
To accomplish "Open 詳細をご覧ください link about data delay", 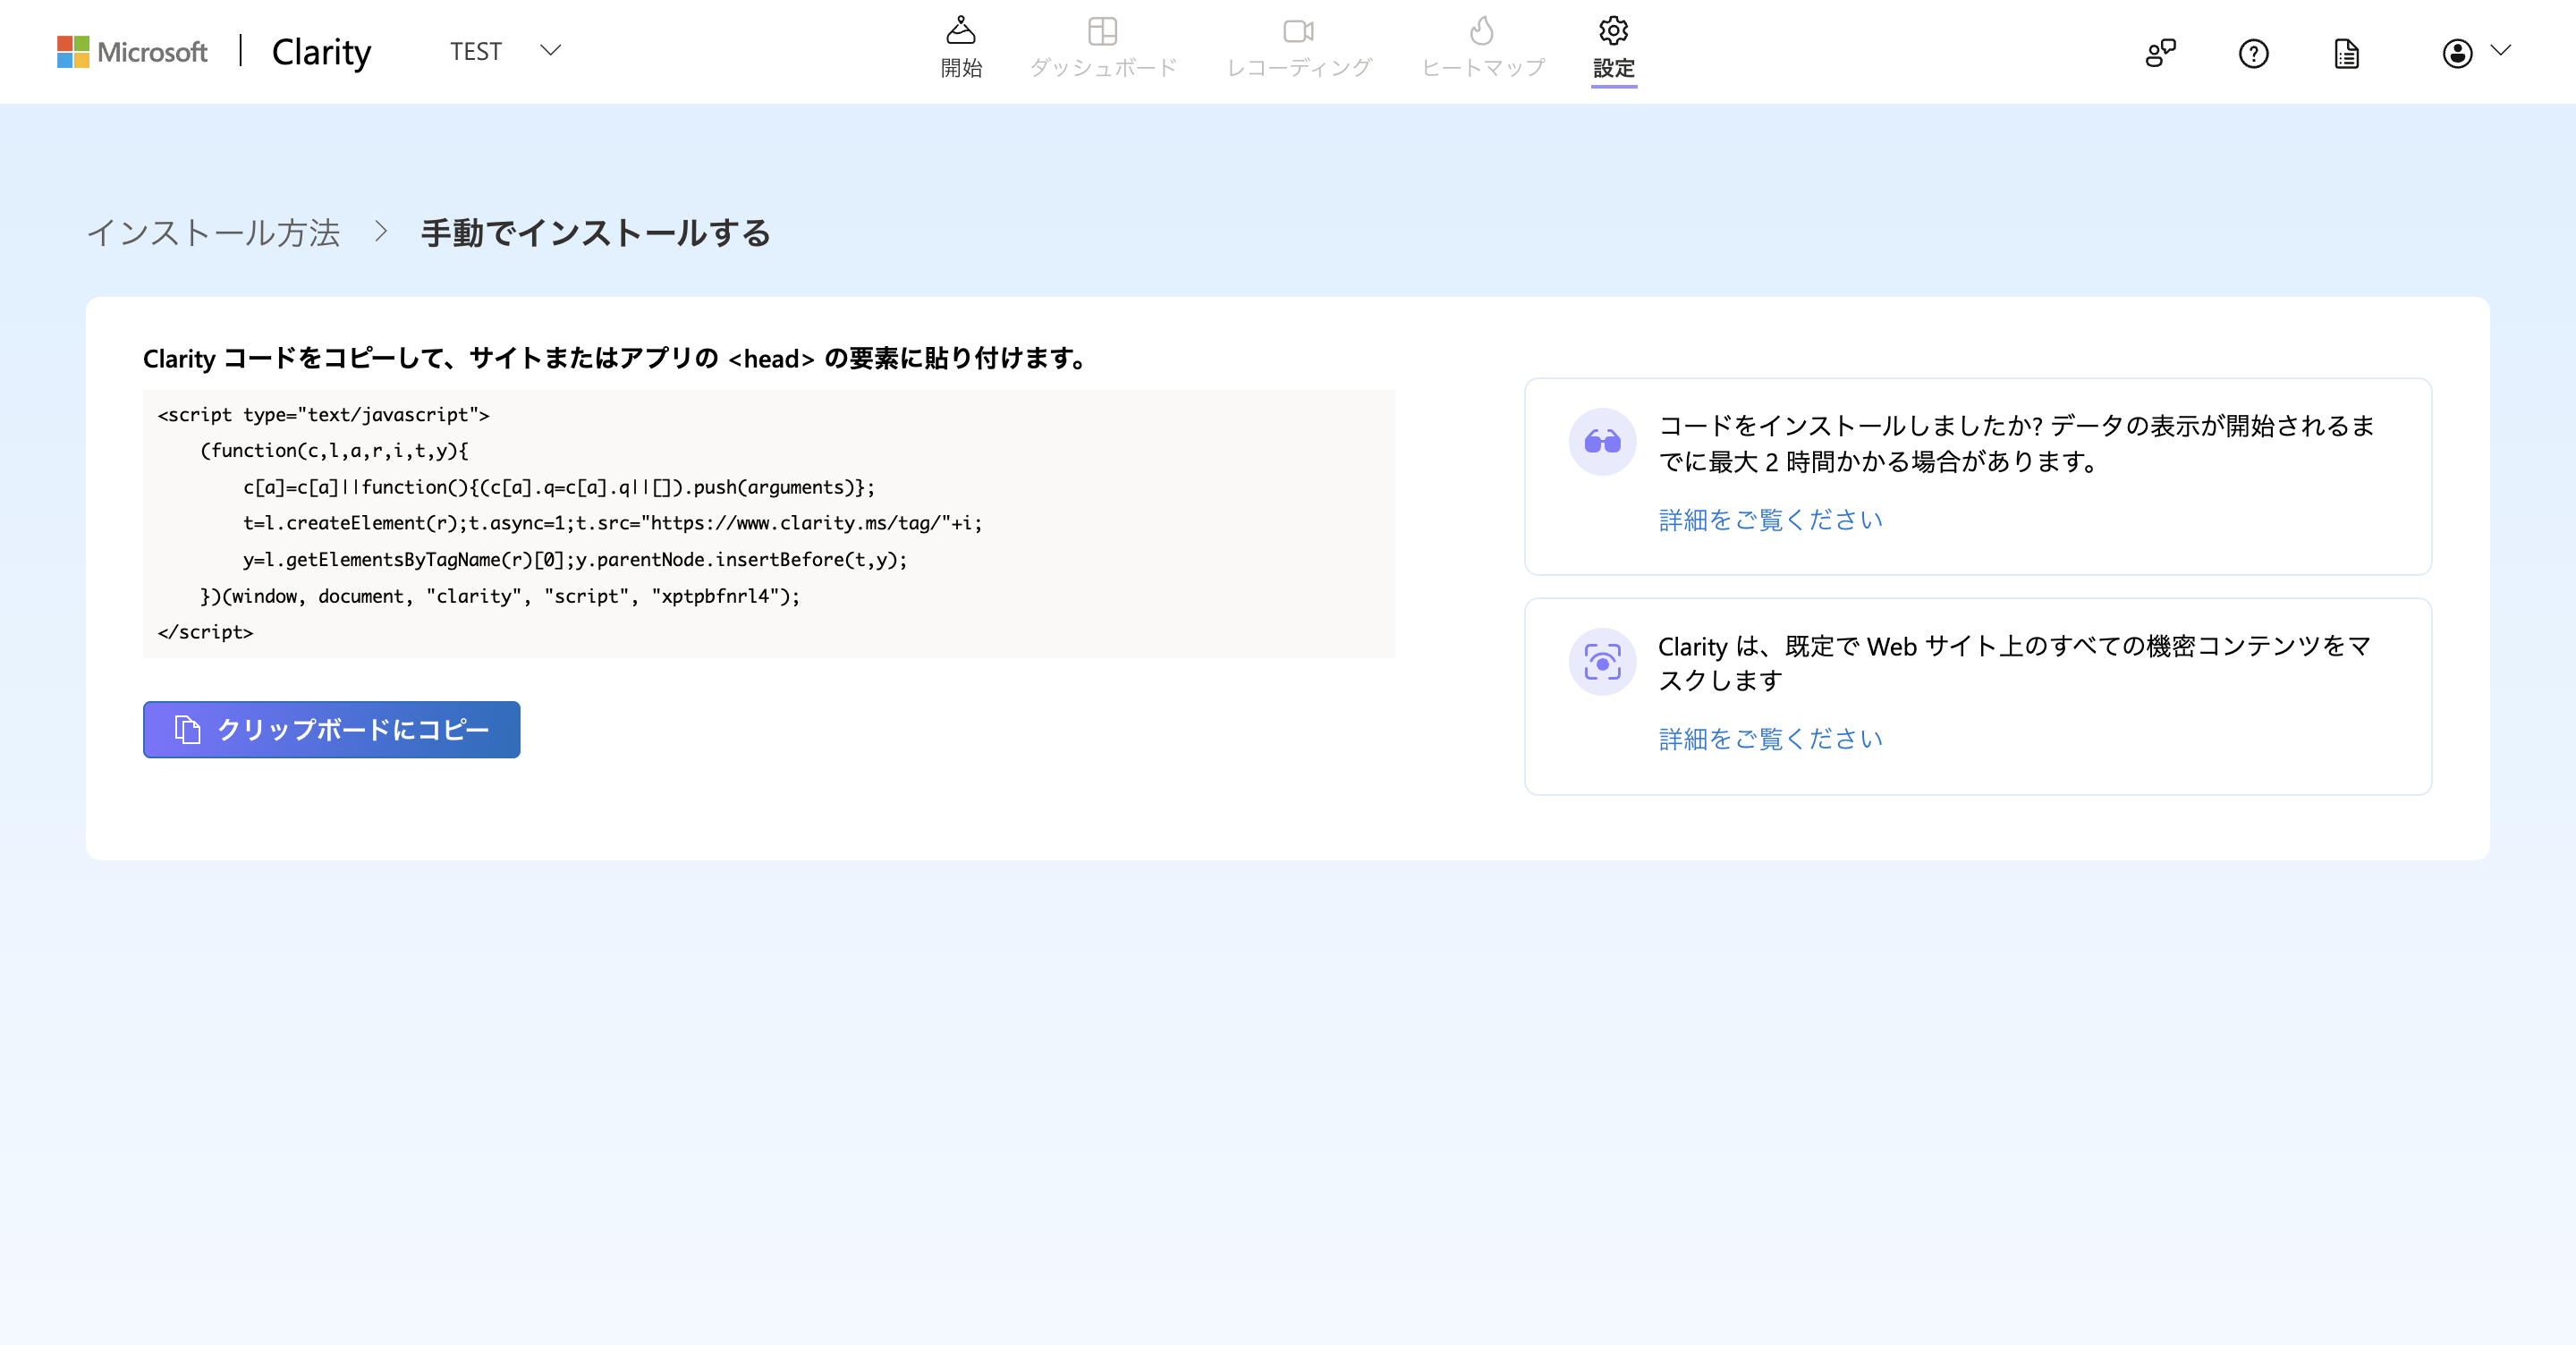I will [1770, 519].
